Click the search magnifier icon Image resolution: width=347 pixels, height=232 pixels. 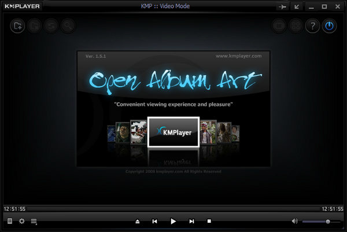[68, 25]
